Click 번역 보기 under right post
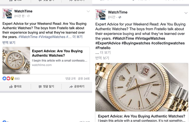189x122 pixels. pyautogui.click(x=102, y=58)
